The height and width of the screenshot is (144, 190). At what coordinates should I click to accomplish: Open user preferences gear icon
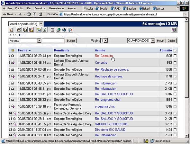click(x=64, y=30)
